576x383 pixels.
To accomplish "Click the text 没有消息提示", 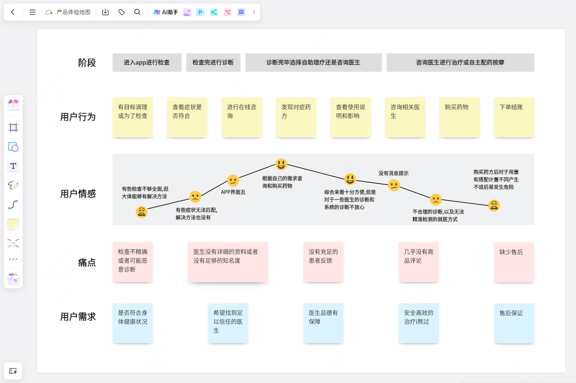I will [393, 173].
